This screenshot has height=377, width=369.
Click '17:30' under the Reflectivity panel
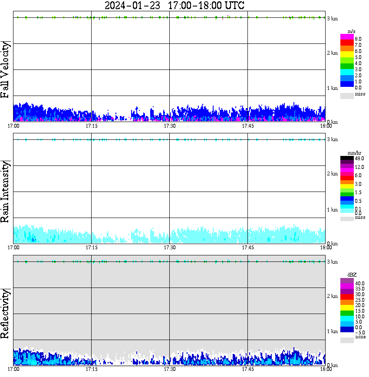pyautogui.click(x=170, y=369)
